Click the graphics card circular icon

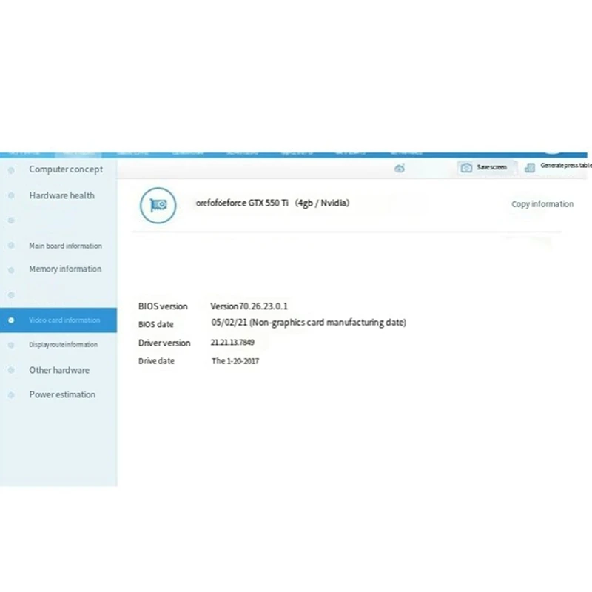tap(158, 206)
